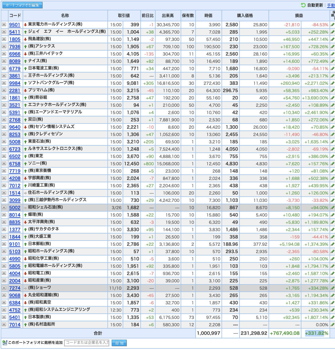Click 昭和システムエンジニアリング time 12:30

(x=116, y=310)
